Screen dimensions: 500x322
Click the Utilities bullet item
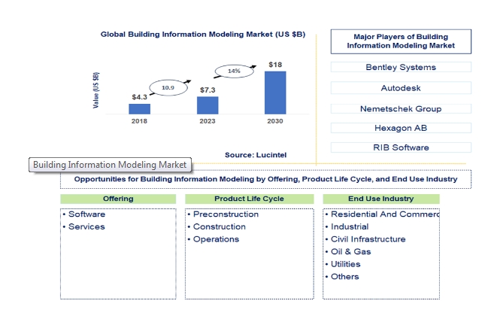tap(343, 264)
